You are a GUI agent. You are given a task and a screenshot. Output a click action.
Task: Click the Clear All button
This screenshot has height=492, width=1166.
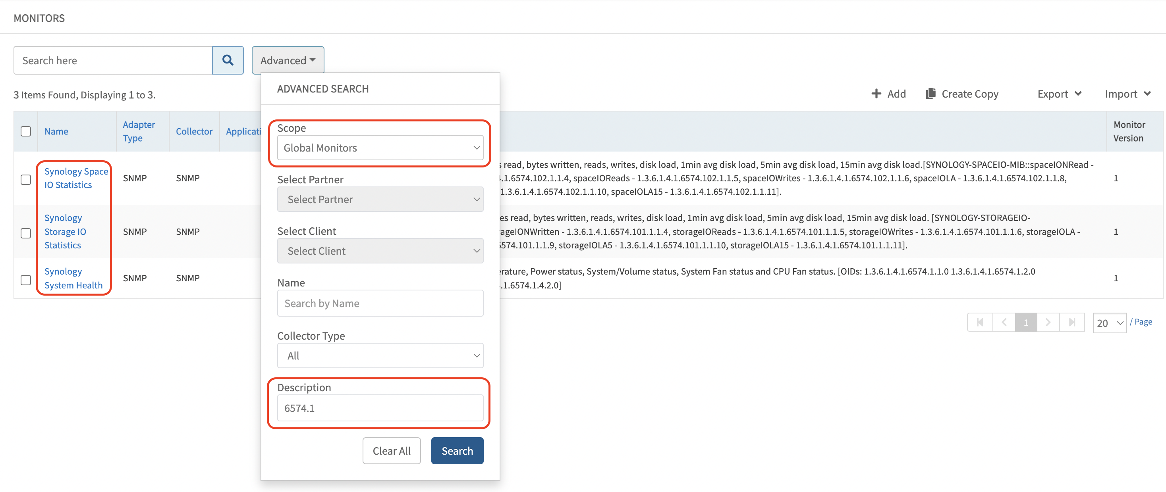click(x=391, y=450)
